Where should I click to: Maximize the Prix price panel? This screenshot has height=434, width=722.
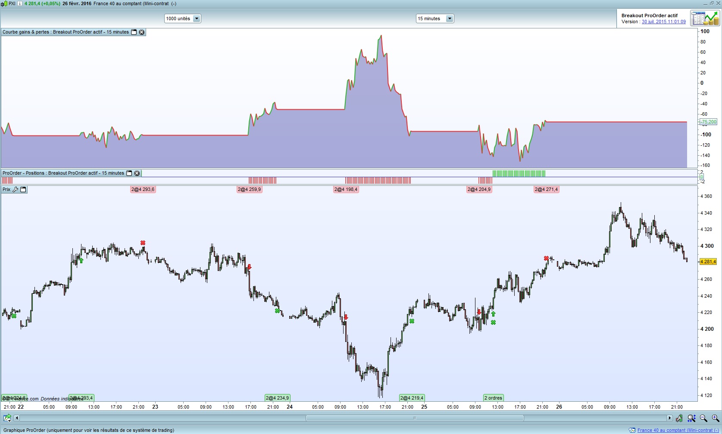pos(23,189)
